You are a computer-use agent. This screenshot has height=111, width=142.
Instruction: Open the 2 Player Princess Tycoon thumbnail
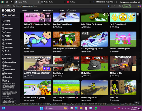point(123,39)
